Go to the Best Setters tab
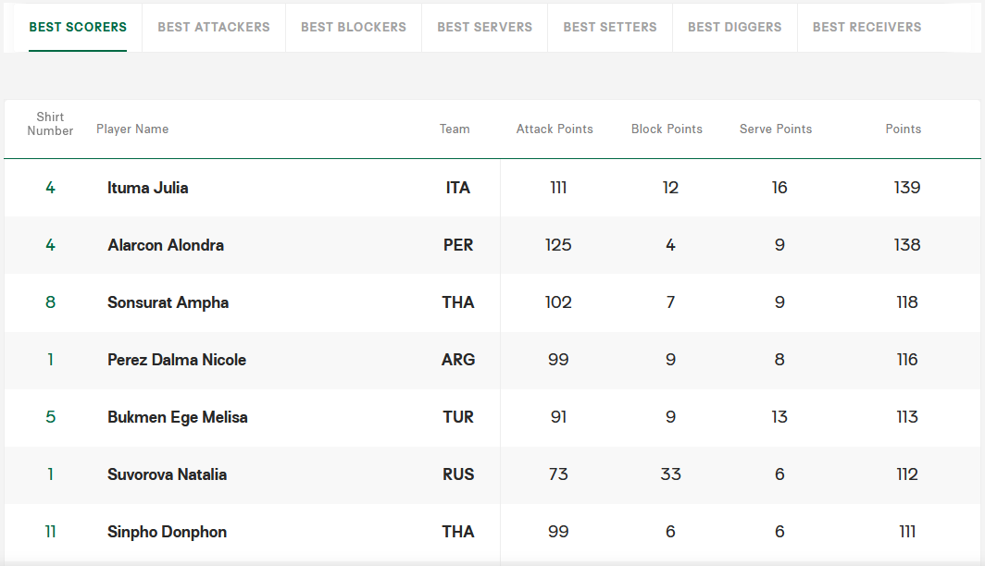Screen dimensions: 985x566 coord(610,27)
